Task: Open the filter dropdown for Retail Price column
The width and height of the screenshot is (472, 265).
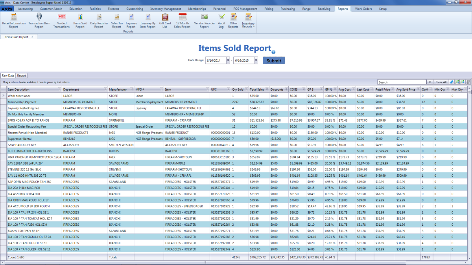Action: point(393,90)
